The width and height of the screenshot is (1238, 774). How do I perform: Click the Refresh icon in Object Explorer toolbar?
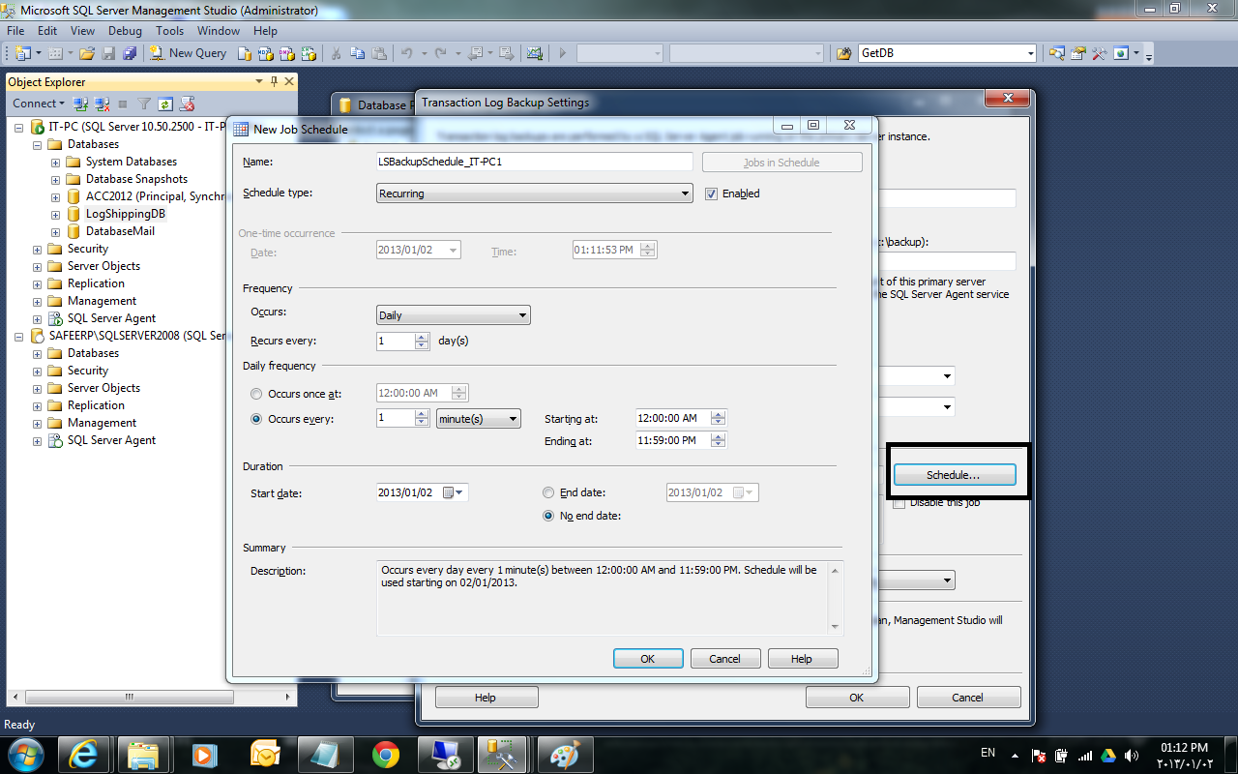click(x=165, y=104)
